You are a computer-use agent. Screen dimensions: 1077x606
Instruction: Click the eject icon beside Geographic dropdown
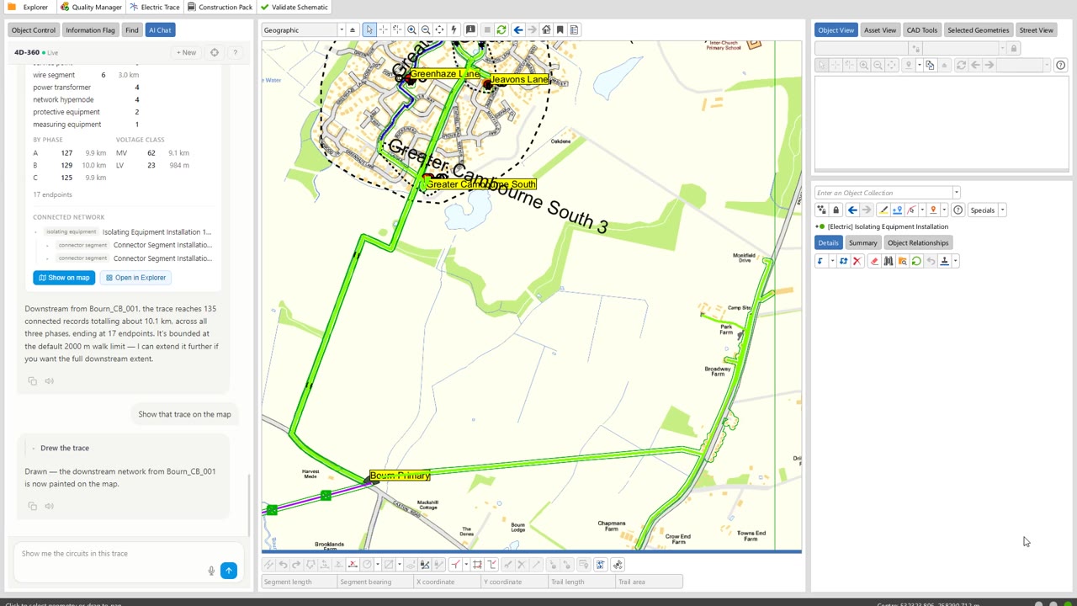(x=353, y=29)
